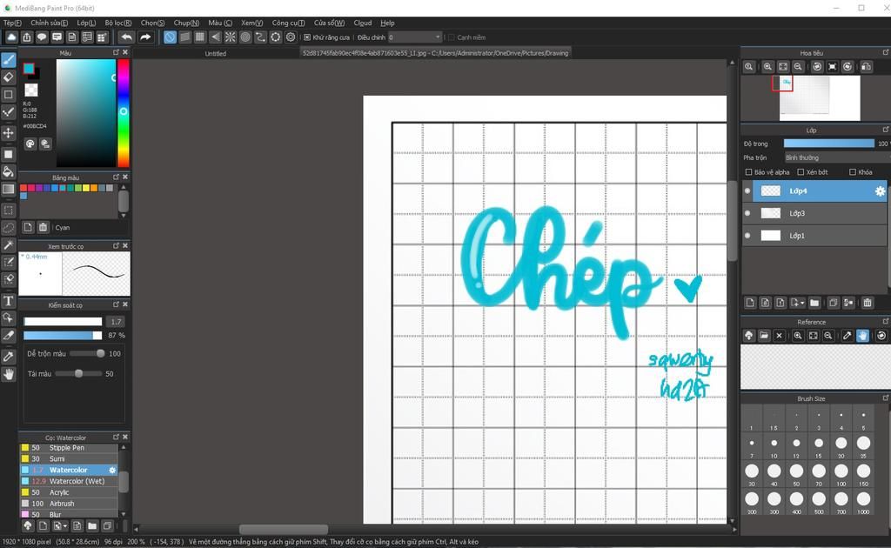Open the Tệp(F) menu

click(12, 23)
